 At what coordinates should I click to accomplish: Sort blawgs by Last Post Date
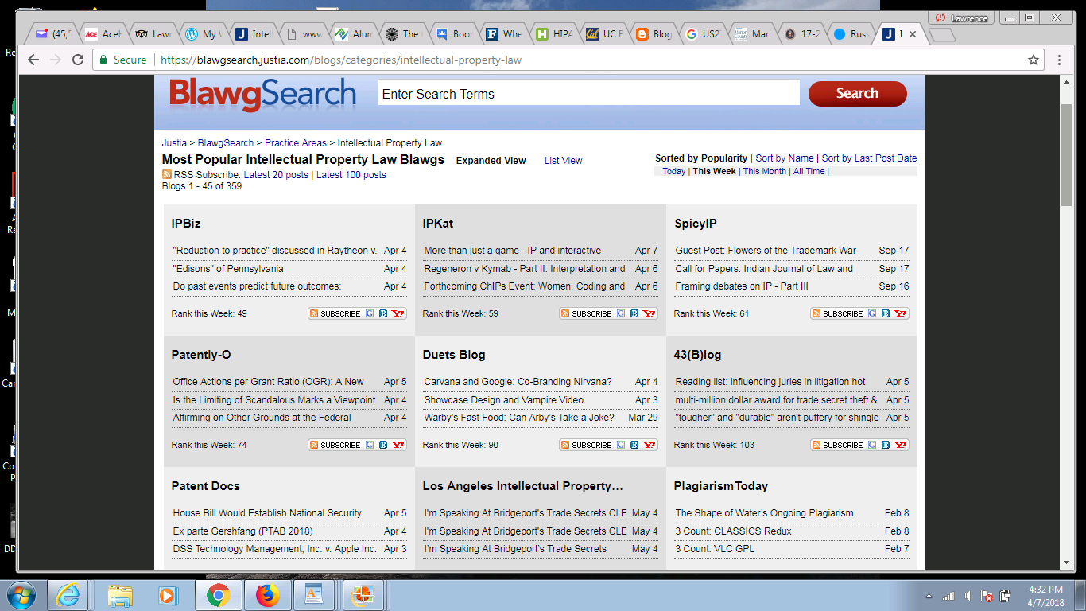pos(869,158)
